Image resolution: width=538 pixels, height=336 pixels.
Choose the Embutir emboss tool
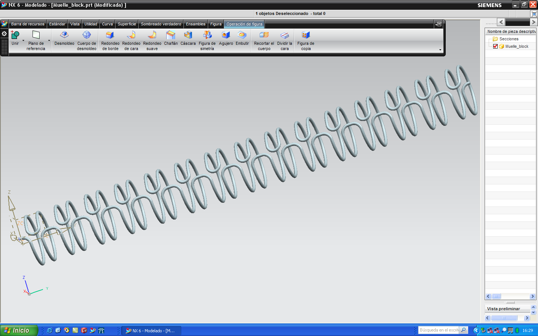click(242, 38)
